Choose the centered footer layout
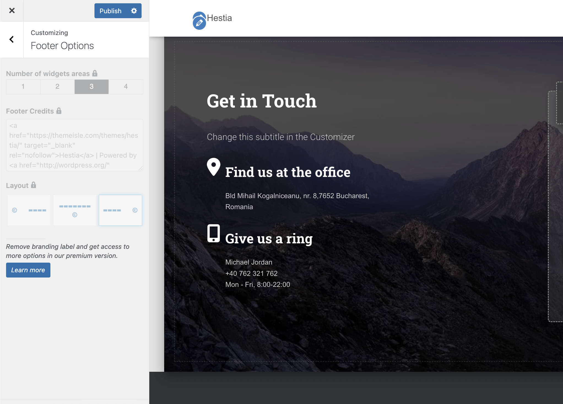The width and height of the screenshot is (563, 404). pyautogui.click(x=75, y=210)
